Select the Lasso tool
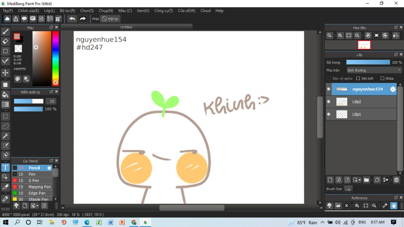Viewport: 404px width, 227px height. coord(6,126)
